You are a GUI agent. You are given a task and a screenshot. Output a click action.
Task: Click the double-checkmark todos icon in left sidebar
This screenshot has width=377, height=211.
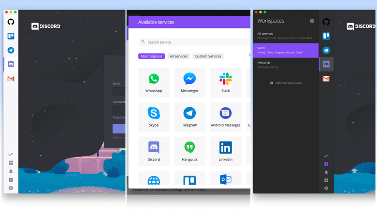11,154
